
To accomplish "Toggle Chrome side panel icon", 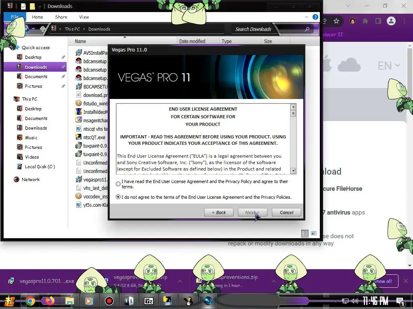I will click(378, 21).
